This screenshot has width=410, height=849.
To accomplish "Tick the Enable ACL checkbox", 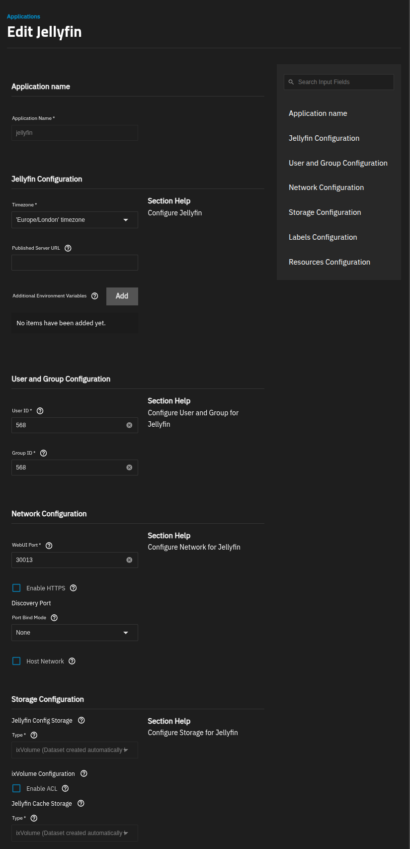I will [x=16, y=788].
